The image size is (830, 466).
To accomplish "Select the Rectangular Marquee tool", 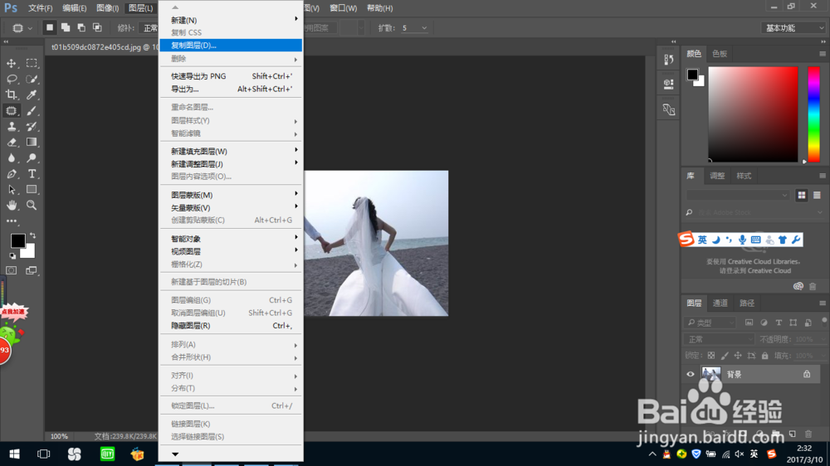I will (32, 63).
